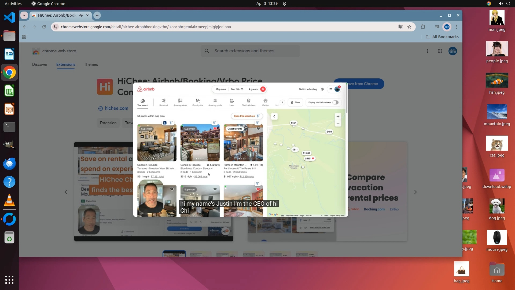The height and width of the screenshot is (290, 515).
Task: Open the Chrome Web Store more options menu
Action: (428, 51)
